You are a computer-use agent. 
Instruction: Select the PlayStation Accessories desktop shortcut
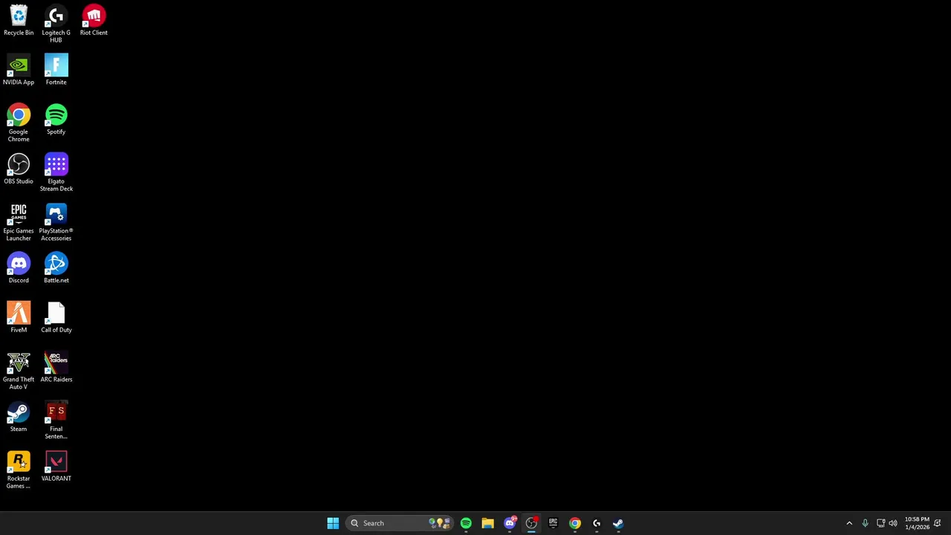56,222
